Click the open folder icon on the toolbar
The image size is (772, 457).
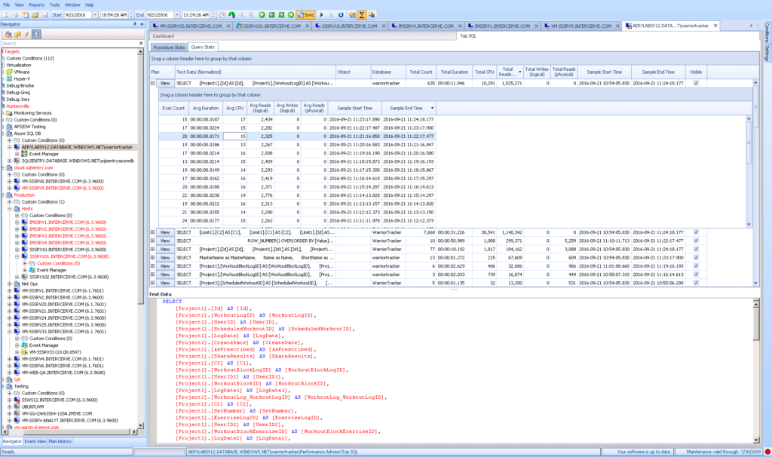click(x=35, y=13)
